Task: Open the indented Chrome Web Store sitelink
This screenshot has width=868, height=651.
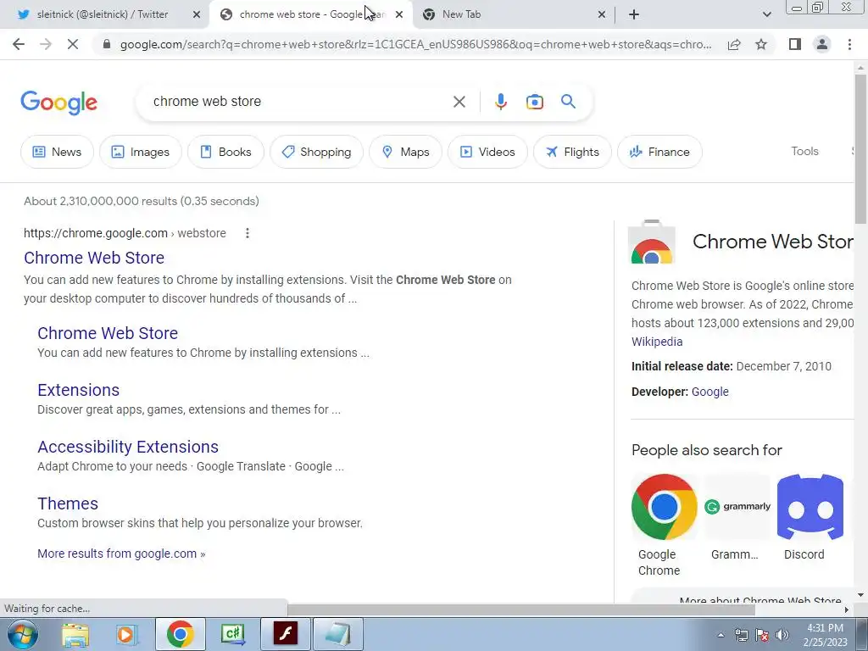Action: [108, 333]
